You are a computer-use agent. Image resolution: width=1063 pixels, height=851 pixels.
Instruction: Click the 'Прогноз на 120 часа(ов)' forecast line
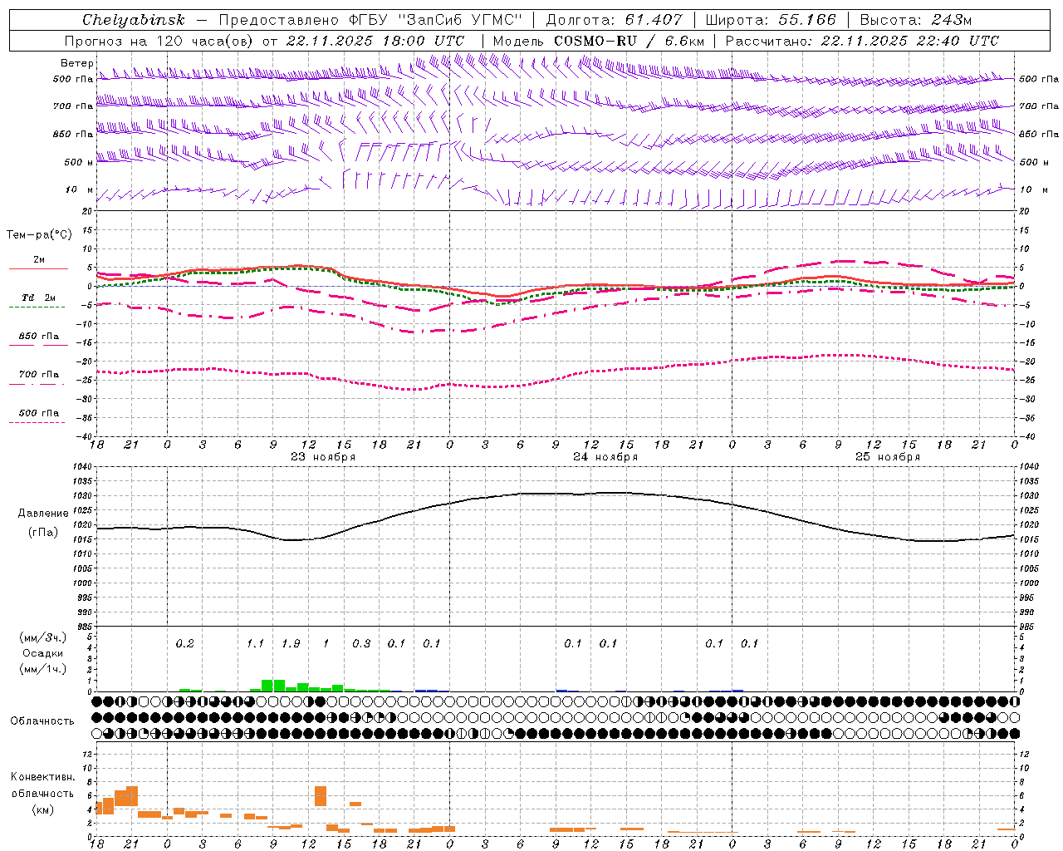point(264,41)
